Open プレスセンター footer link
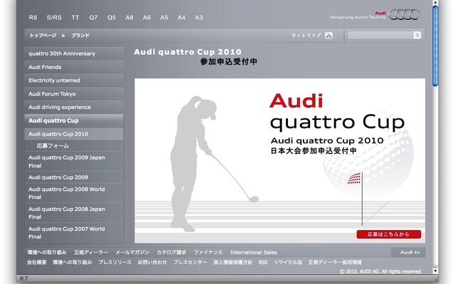 pos(190,262)
